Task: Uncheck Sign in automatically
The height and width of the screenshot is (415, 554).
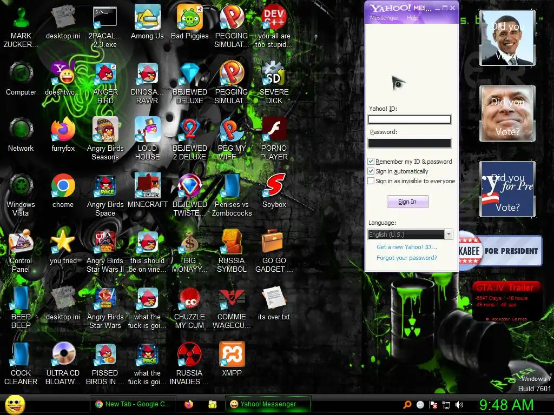Action: coord(371,171)
